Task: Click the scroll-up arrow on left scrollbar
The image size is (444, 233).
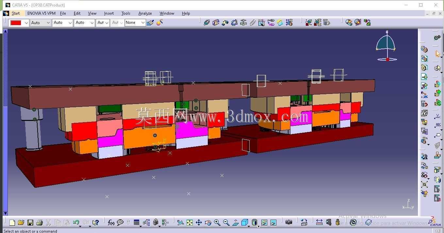Action: pyautogui.click(x=5, y=31)
